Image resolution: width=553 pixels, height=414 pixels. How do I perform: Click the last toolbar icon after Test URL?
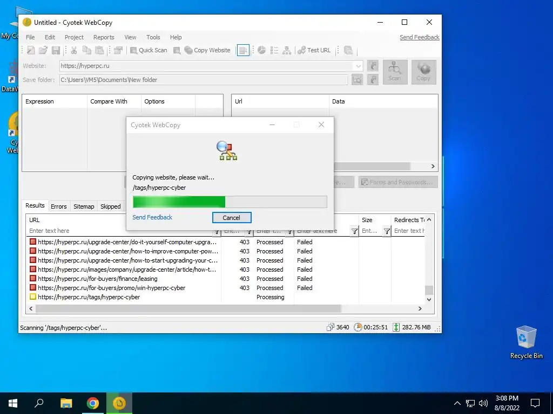348,50
